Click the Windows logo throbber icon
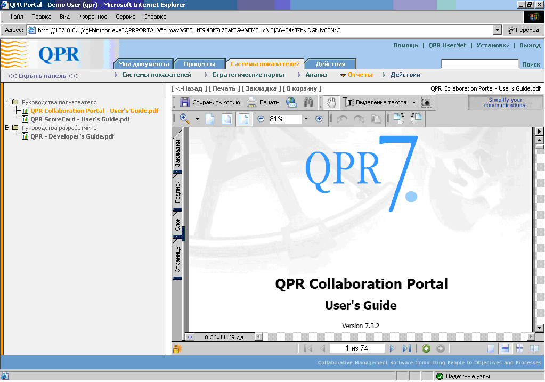 (533, 17)
